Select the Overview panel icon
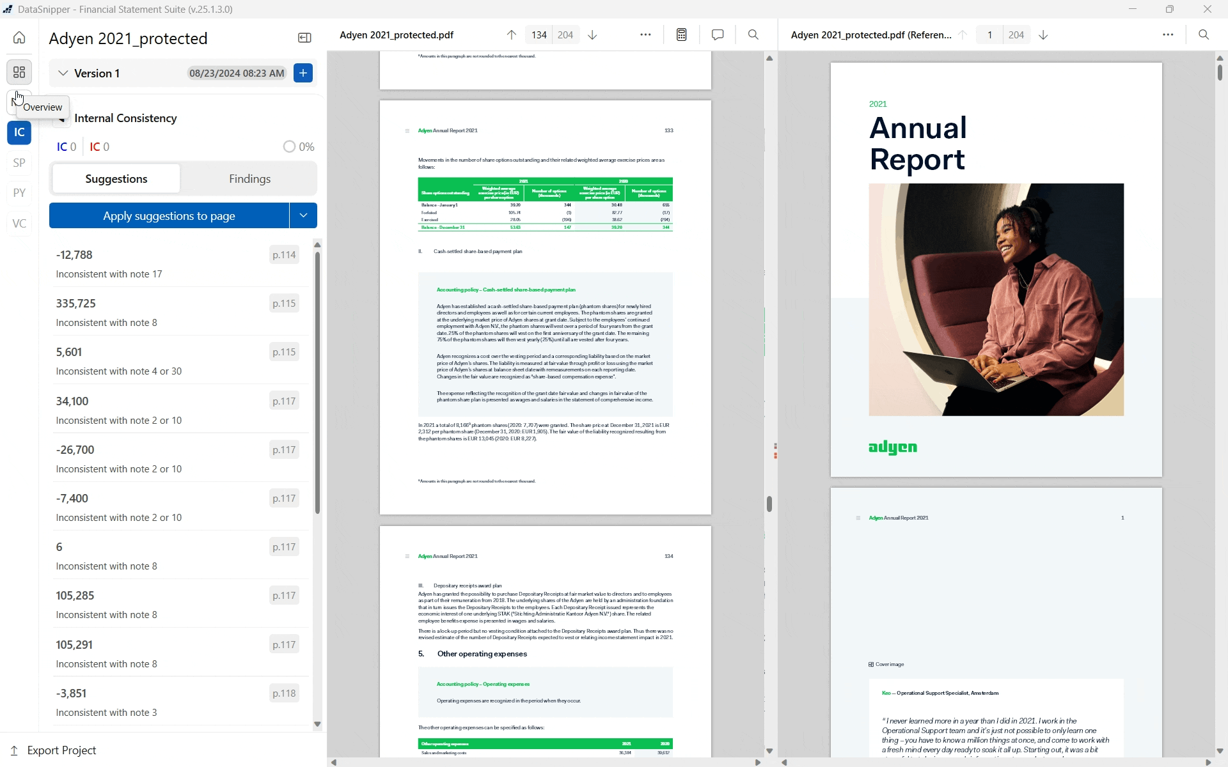The height and width of the screenshot is (767, 1228). coord(19,72)
